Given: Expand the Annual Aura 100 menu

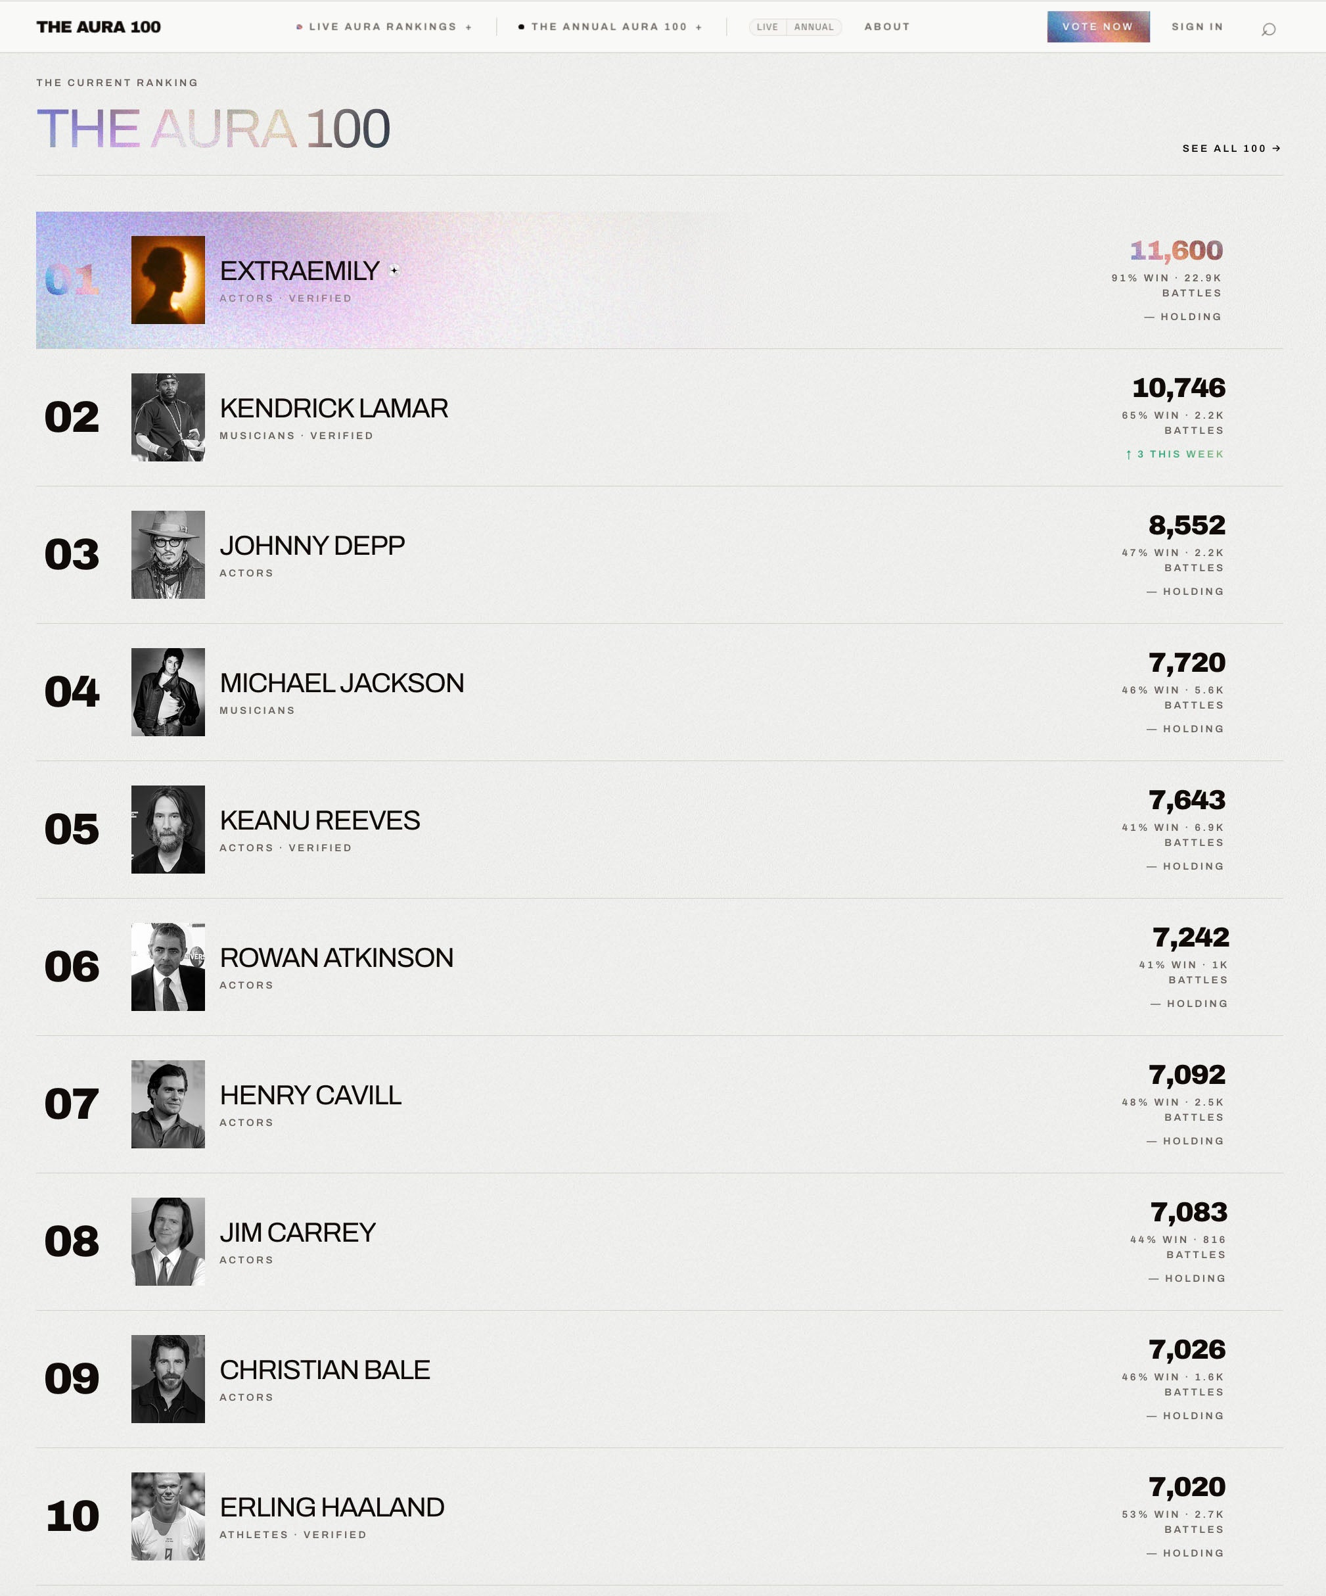Looking at the screenshot, I should (610, 26).
